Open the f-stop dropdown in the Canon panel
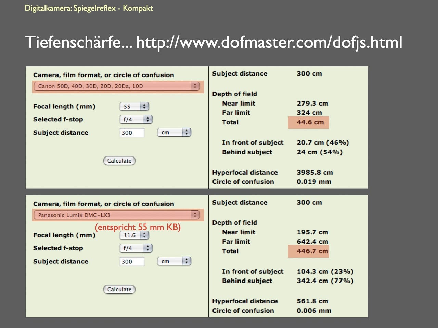Image resolution: width=438 pixels, height=328 pixels. 136,120
